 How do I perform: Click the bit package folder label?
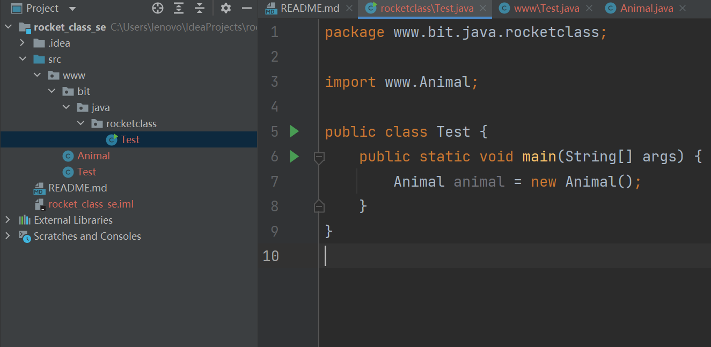(x=84, y=91)
